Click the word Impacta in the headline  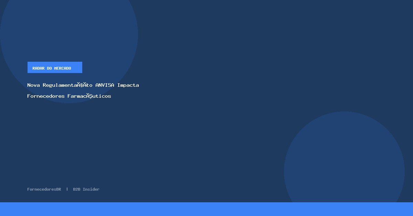[128, 85]
